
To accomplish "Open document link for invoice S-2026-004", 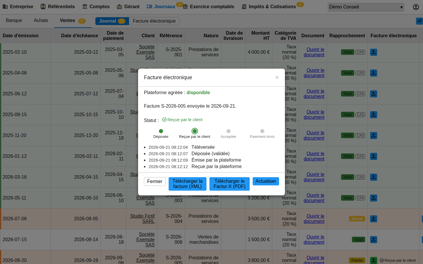I will pos(314,219).
